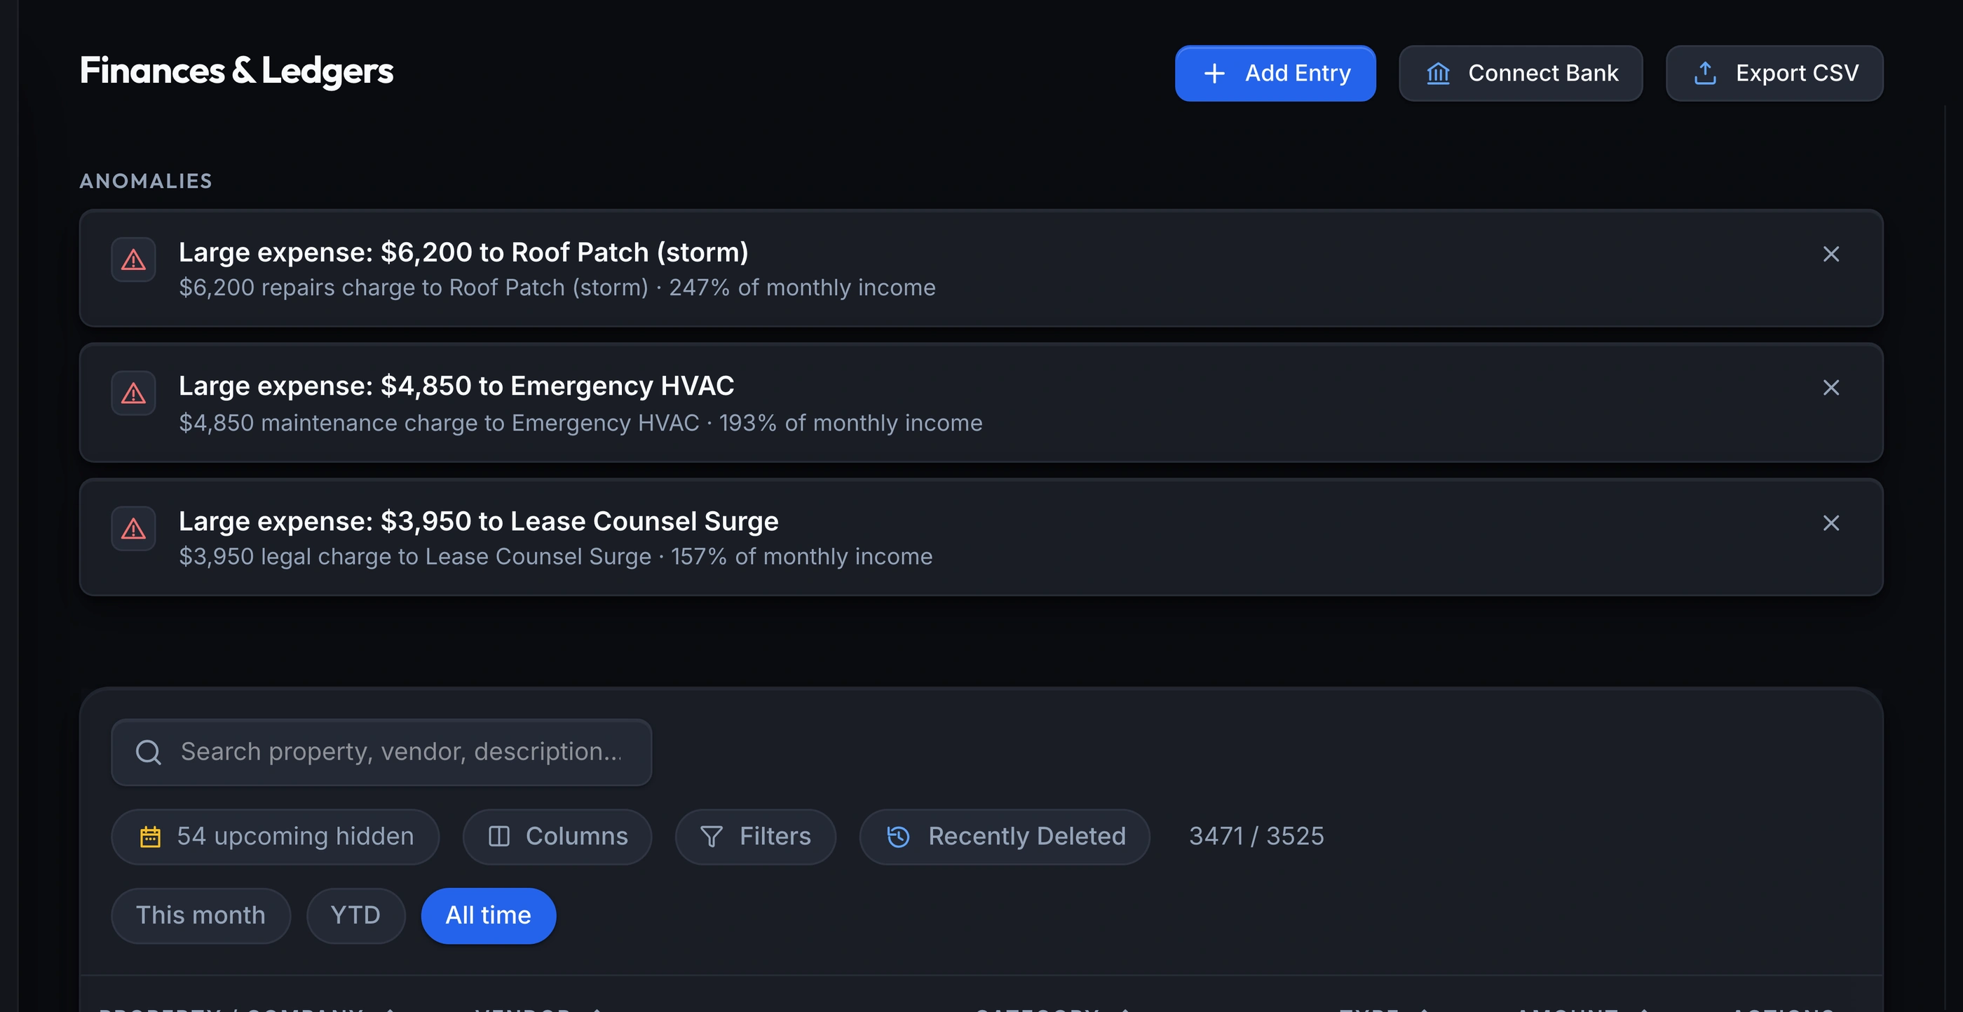Click the bank building icon
This screenshot has height=1012, width=1963.
(x=1438, y=73)
